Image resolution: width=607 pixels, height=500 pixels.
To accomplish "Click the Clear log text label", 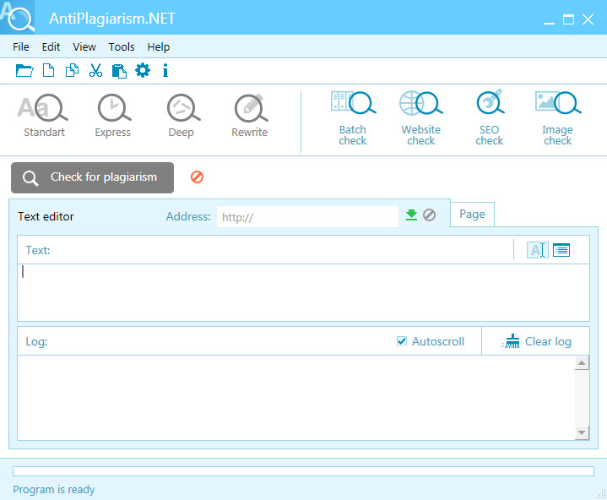I will [548, 341].
